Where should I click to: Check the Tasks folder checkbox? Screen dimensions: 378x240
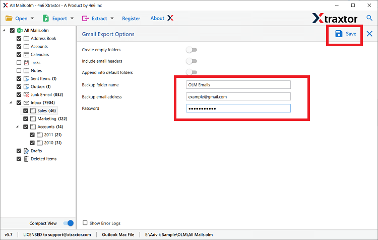(19, 62)
